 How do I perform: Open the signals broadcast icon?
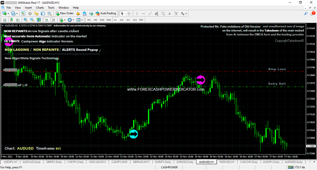point(91,14)
